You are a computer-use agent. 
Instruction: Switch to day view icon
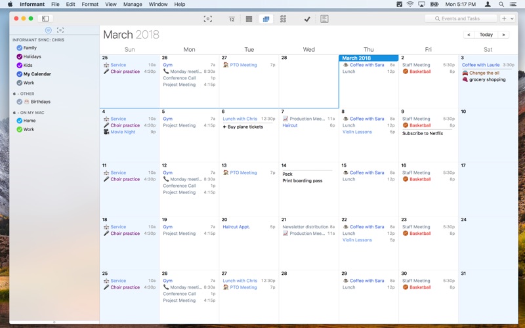[232, 19]
